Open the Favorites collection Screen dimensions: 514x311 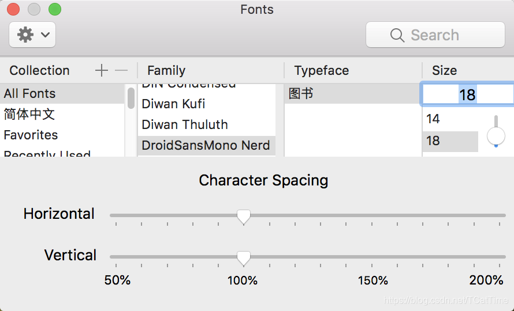coord(31,135)
